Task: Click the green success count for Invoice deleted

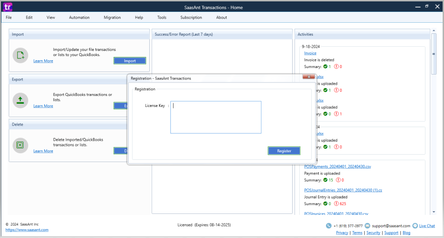Action: pyautogui.click(x=327, y=67)
